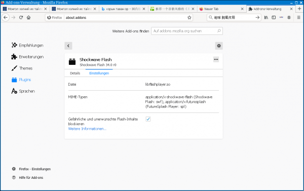Viewport: 304px width, 191px height.
Task: Toggle blocking dangerous Flash content checkbox
Action: [148, 119]
